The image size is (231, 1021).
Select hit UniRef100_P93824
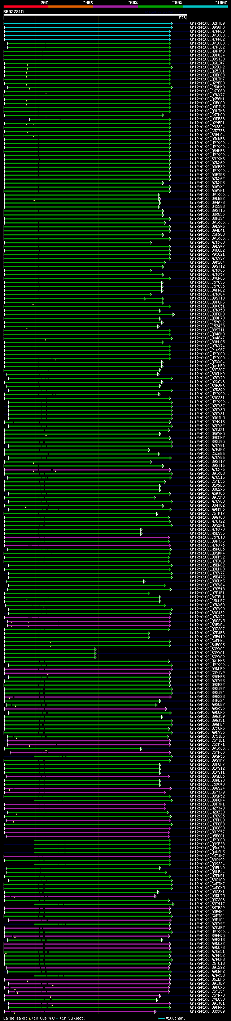pos(207,127)
